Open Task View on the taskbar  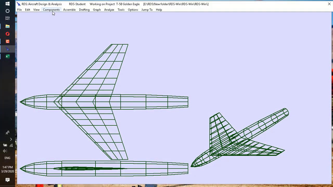[8, 18]
